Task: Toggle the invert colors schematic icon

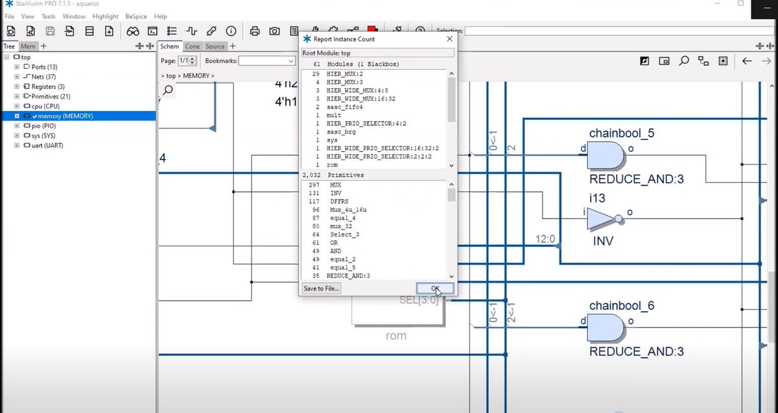Action: coord(644,61)
